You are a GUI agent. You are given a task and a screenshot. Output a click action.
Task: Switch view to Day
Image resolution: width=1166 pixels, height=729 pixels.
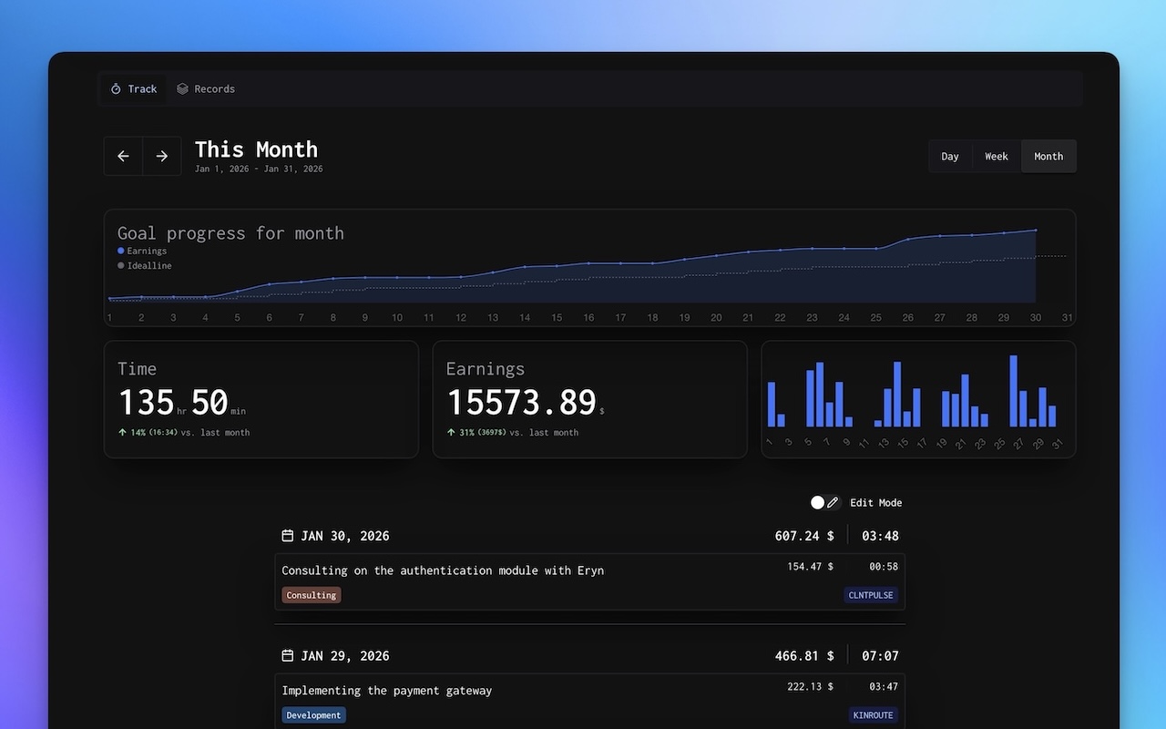pos(950,157)
